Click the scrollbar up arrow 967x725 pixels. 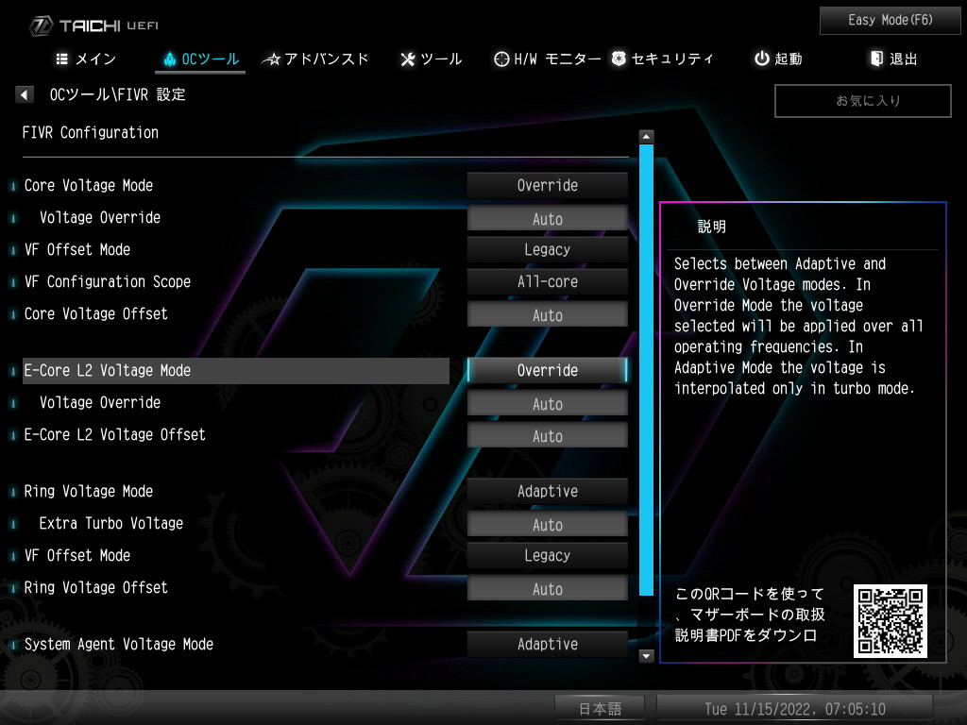point(646,136)
